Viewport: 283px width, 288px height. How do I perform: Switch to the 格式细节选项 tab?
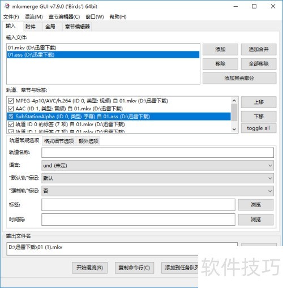pyautogui.click(x=59, y=141)
